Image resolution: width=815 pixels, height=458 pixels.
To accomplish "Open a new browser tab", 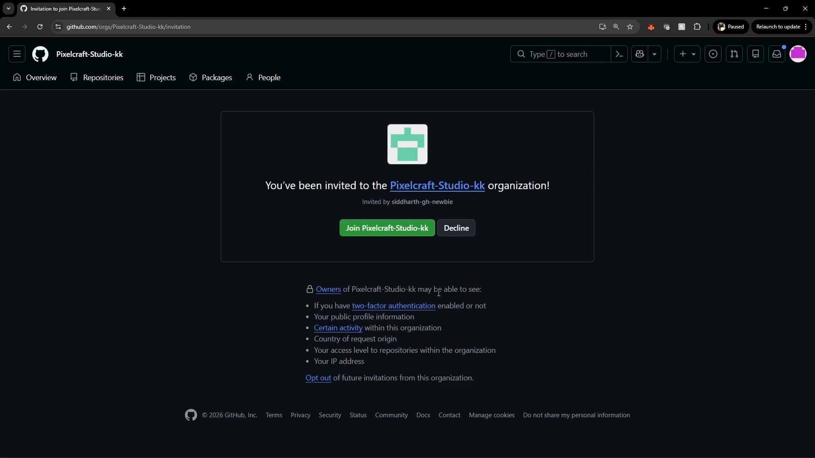I will [124, 8].
